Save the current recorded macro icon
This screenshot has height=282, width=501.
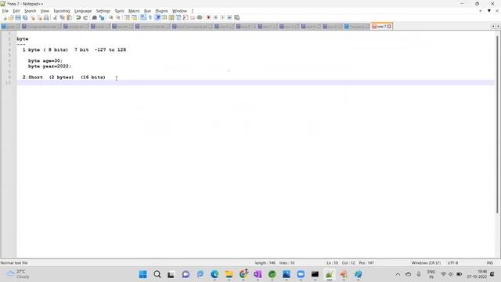tap(236, 17)
